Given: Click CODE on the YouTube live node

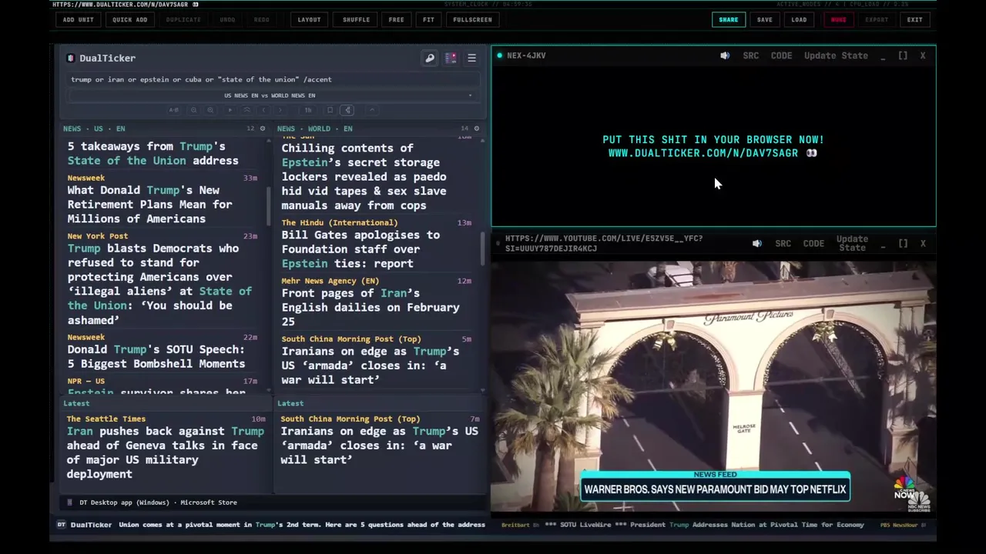Looking at the screenshot, I should (813, 243).
